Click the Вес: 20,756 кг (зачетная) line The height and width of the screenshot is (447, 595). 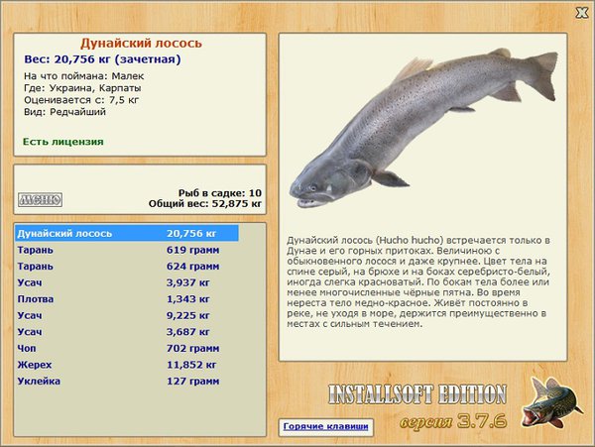click(x=102, y=59)
